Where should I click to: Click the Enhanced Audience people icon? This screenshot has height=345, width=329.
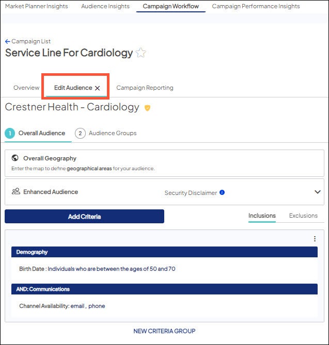pyautogui.click(x=15, y=192)
